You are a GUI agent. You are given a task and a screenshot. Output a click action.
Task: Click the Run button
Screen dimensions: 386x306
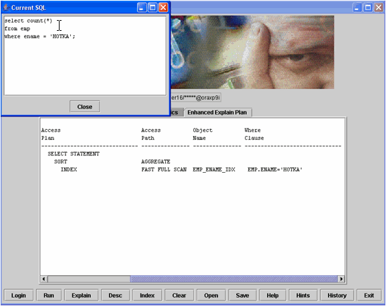(x=49, y=295)
